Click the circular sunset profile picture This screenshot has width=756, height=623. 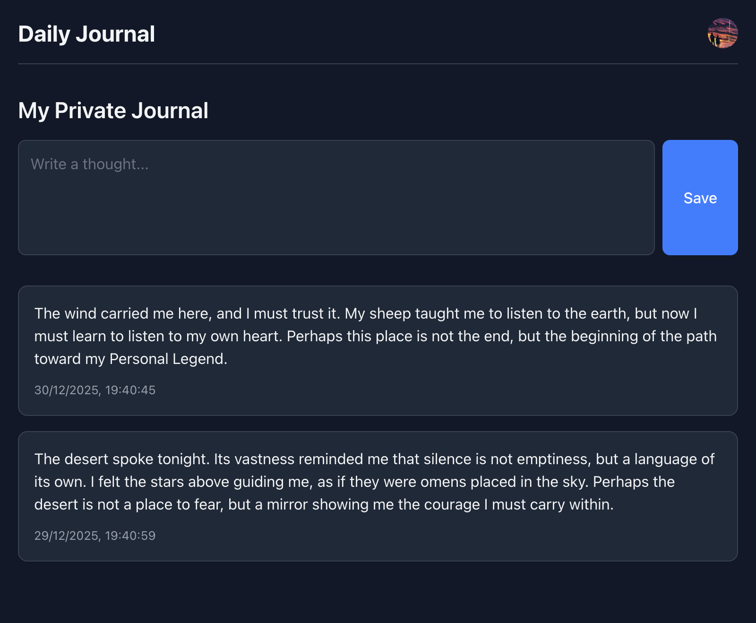click(x=722, y=33)
